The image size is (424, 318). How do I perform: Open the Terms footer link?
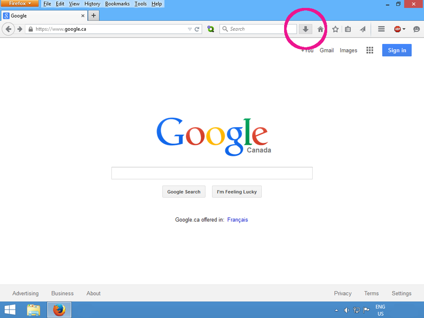coord(372,294)
